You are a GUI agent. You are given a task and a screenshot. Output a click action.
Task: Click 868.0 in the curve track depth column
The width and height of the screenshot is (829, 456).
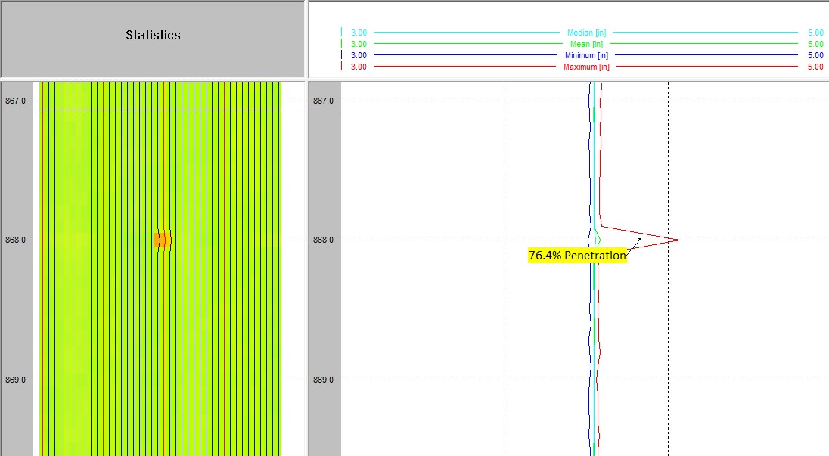click(x=324, y=240)
